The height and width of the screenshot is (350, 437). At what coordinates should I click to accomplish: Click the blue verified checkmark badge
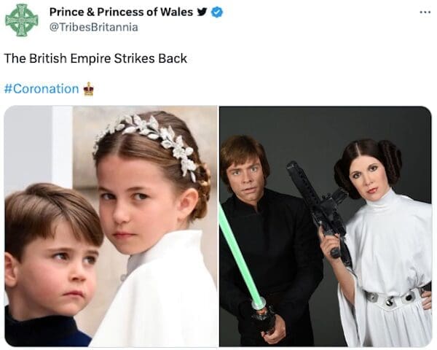click(217, 12)
